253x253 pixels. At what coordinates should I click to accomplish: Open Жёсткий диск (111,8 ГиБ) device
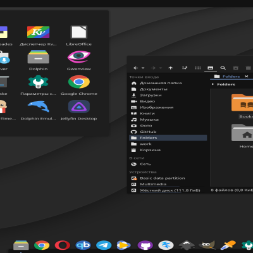tap(168, 190)
